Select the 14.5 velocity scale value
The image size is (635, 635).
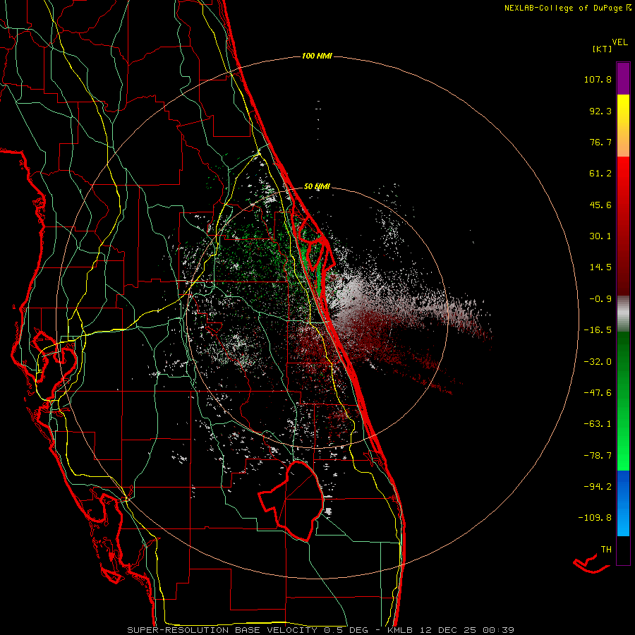click(x=600, y=267)
